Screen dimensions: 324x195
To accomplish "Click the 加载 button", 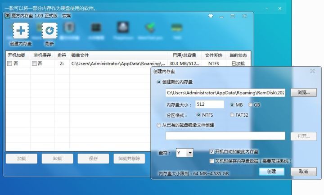I will [22, 159].
